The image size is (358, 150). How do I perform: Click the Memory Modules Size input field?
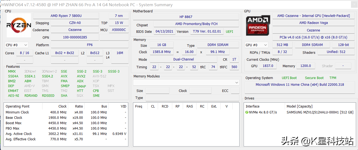click(157, 91)
